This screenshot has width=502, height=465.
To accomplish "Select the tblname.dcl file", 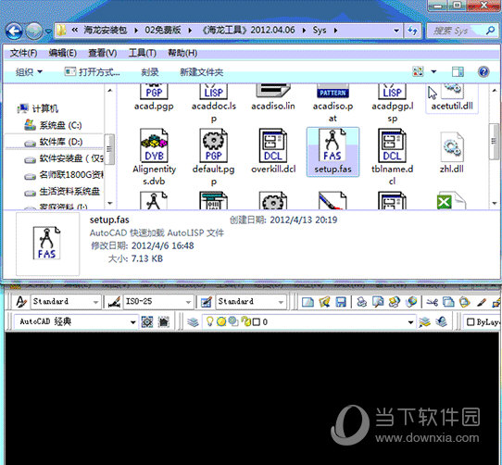I will pyautogui.click(x=393, y=157).
